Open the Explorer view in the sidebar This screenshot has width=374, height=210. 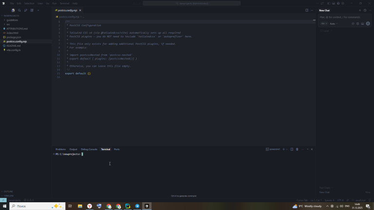coord(13,10)
